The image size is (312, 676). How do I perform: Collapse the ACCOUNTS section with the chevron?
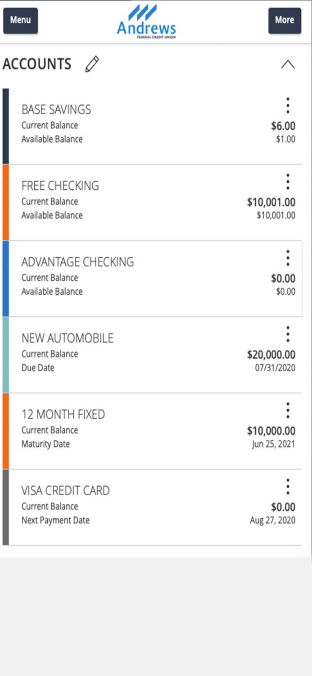(x=288, y=64)
